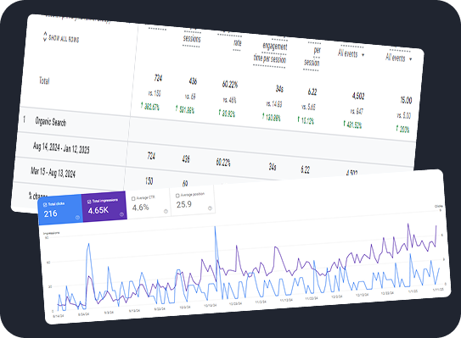461x338 pixels.
Task: Click the Impressions axis label on chart
Action: 52,233
